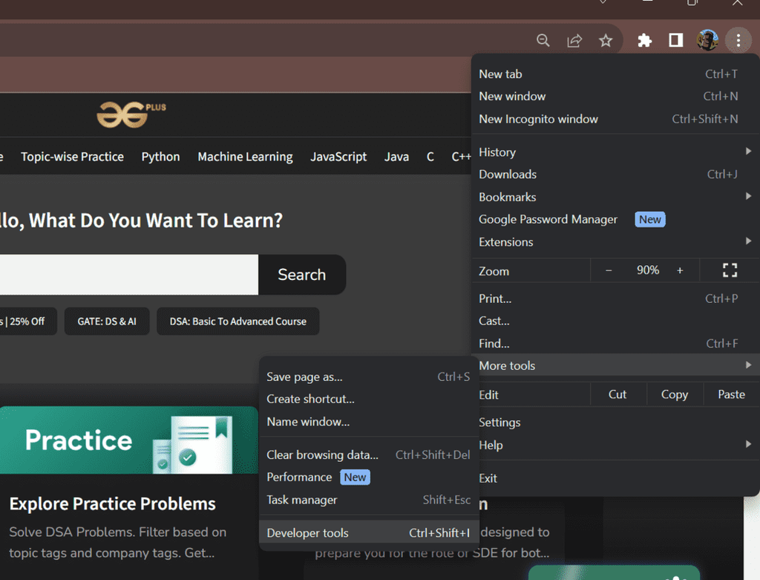Select the GATE: DS & AI chip
760x580 pixels.
coord(106,321)
